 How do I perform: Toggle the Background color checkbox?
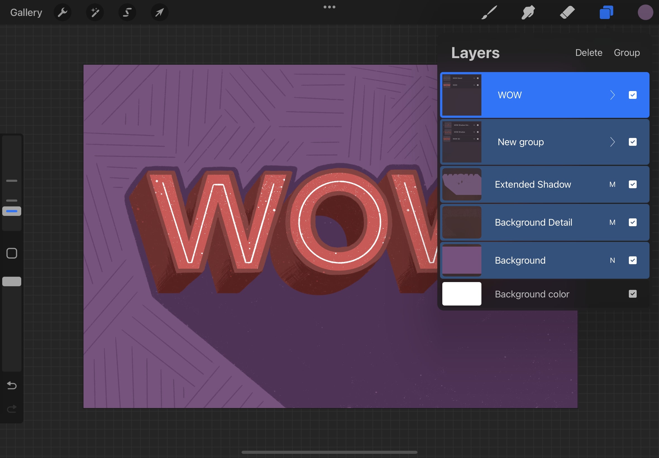click(632, 294)
